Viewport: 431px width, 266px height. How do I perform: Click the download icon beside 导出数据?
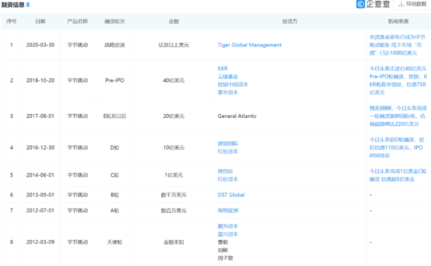point(401,4)
